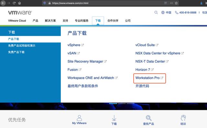Open NSX Data Center for vSphere link
Image resolution: width=207 pixels, height=128 pixels.
(158, 53)
